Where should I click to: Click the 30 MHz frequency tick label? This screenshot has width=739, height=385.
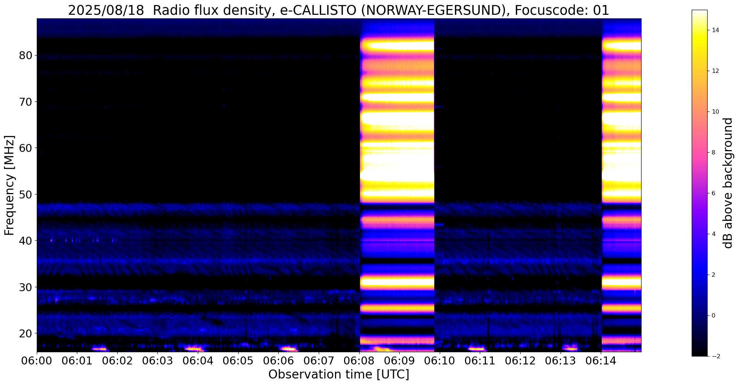click(26, 287)
